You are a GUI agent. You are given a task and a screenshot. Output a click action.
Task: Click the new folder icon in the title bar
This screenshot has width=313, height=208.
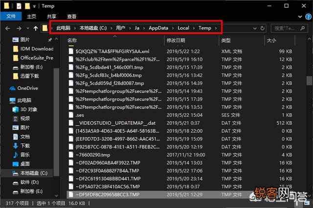pyautogui.click(x=27, y=6)
